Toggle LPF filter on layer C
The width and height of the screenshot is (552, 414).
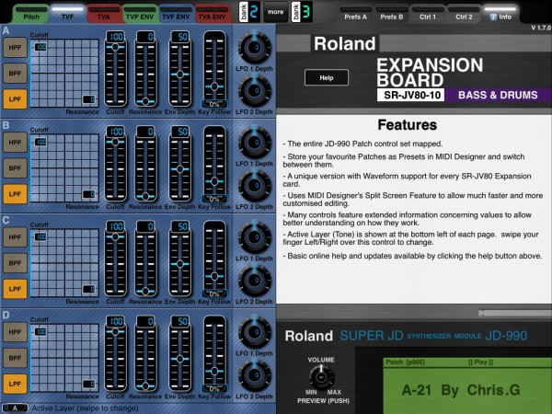[15, 289]
